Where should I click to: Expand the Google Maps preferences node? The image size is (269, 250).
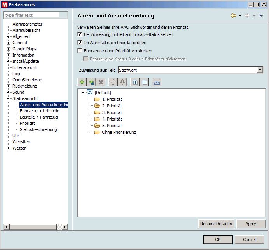pos(9,49)
